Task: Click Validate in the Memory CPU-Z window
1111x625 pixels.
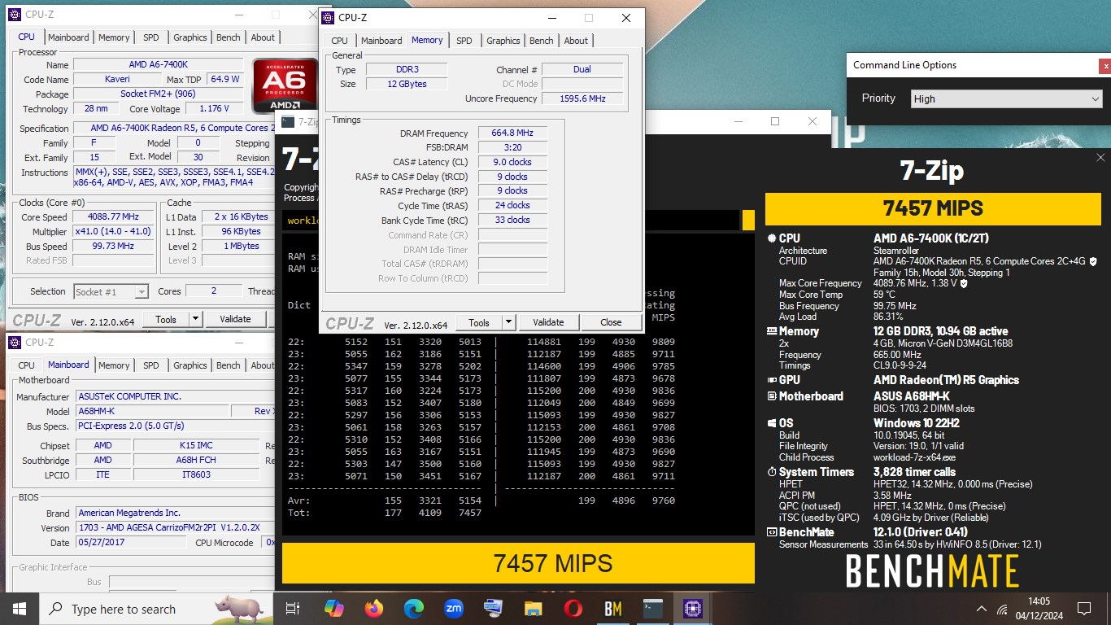Action: pos(548,322)
